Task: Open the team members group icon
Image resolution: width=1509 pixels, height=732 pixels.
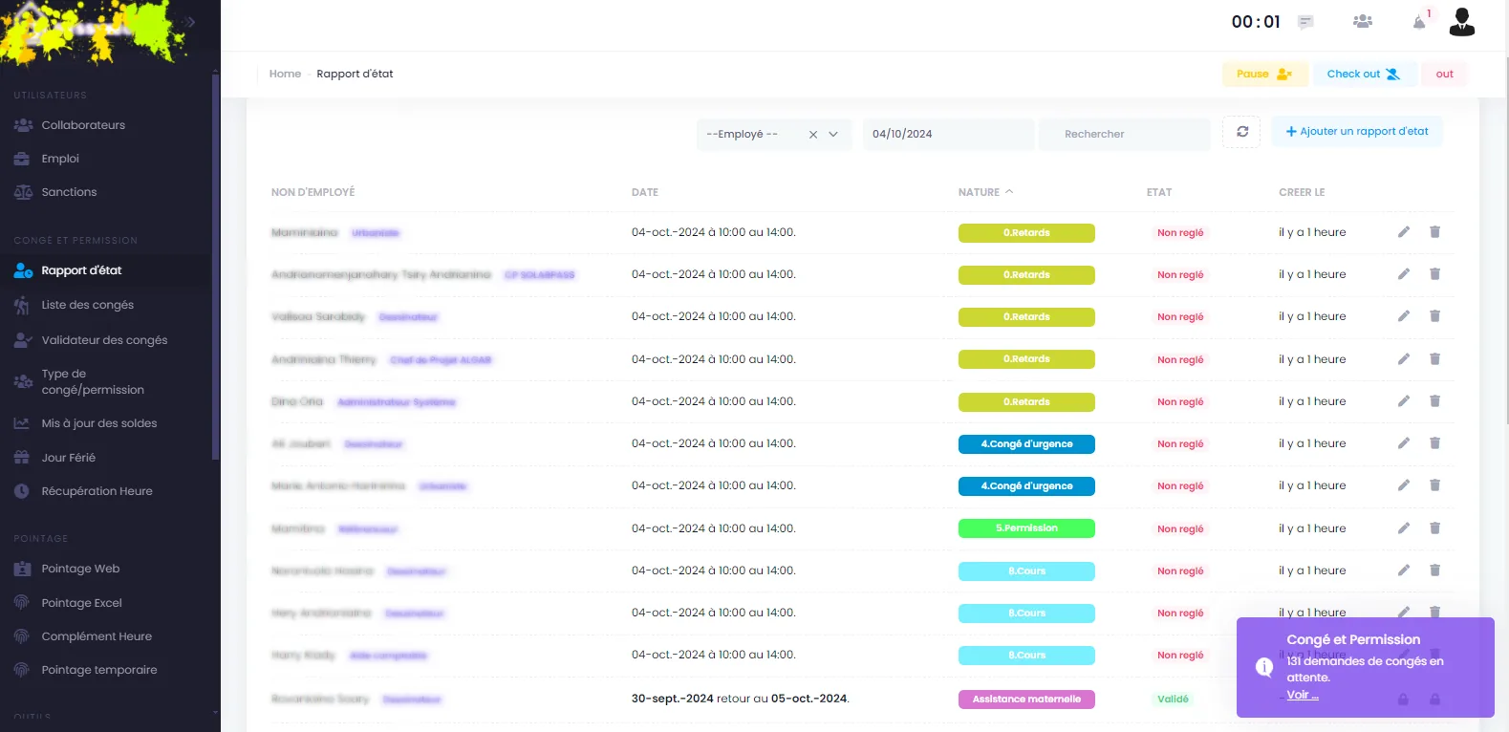Action: 1363,21
